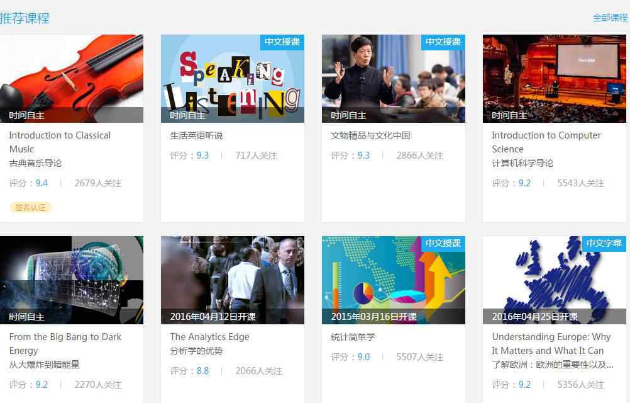Click the 9.2 rating for Understanding Europe
This screenshot has height=403, width=630.
pos(524,385)
